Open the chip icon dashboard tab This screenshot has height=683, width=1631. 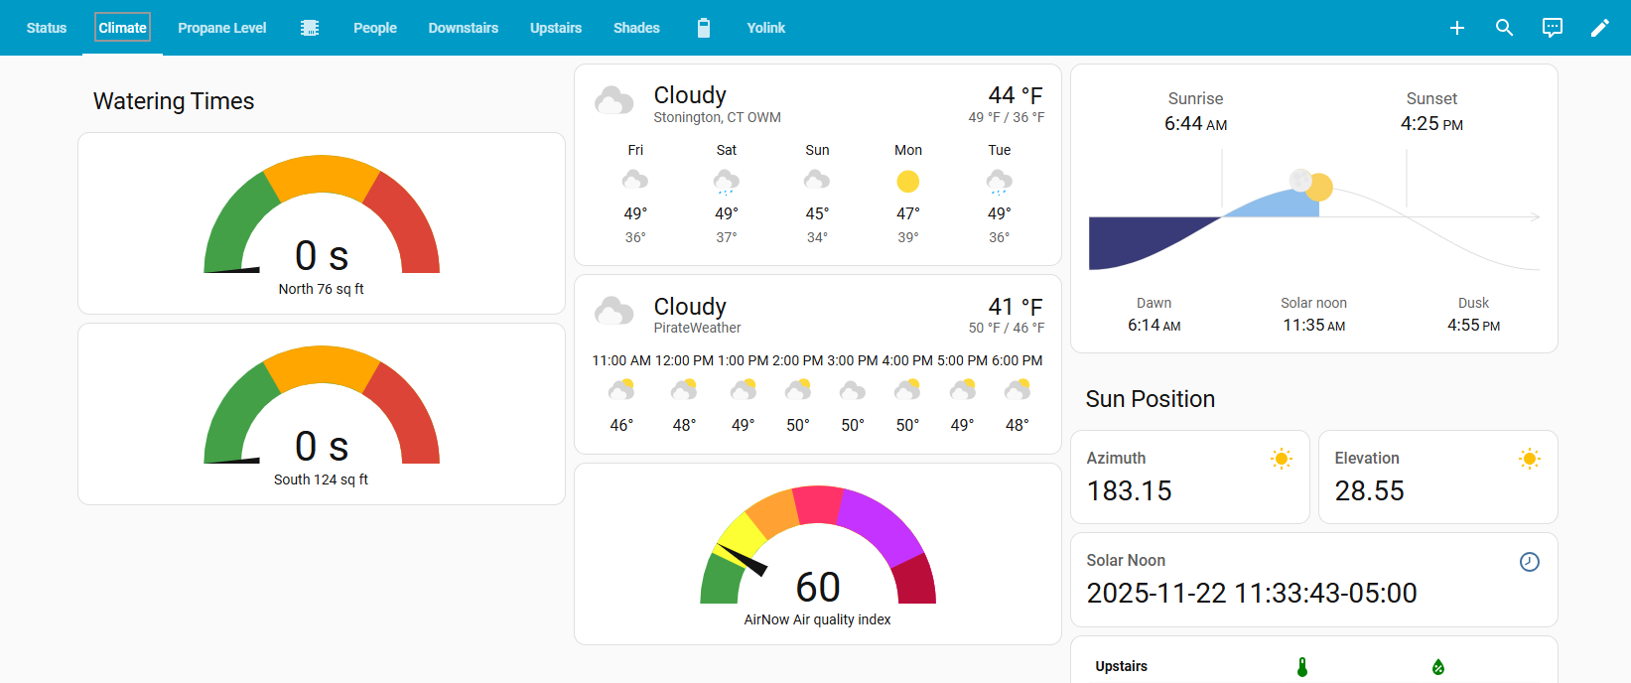point(310,28)
